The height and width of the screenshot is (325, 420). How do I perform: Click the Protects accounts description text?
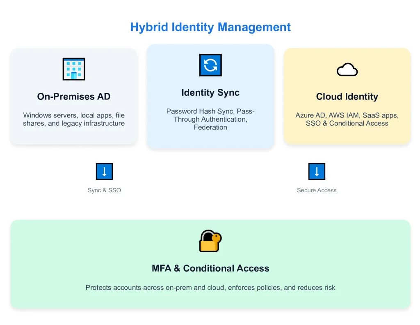(210, 288)
